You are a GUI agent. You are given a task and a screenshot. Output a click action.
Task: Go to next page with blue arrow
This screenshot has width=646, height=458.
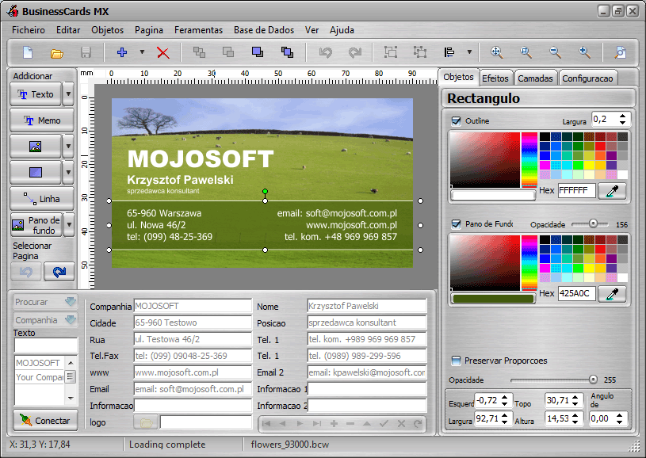coord(59,272)
